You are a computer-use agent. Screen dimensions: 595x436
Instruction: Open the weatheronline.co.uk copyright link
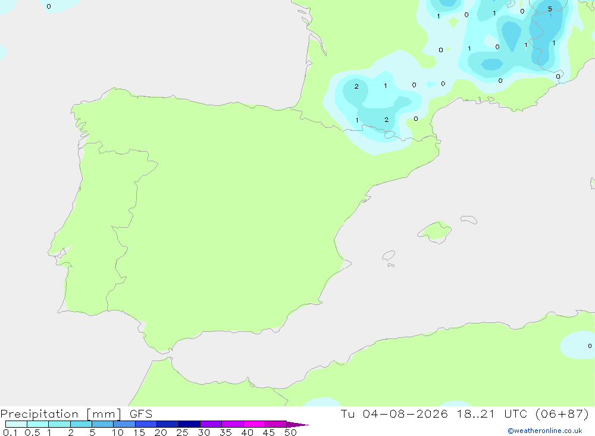545,431
